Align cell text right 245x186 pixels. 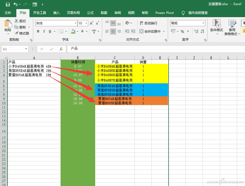[x=119, y=31]
